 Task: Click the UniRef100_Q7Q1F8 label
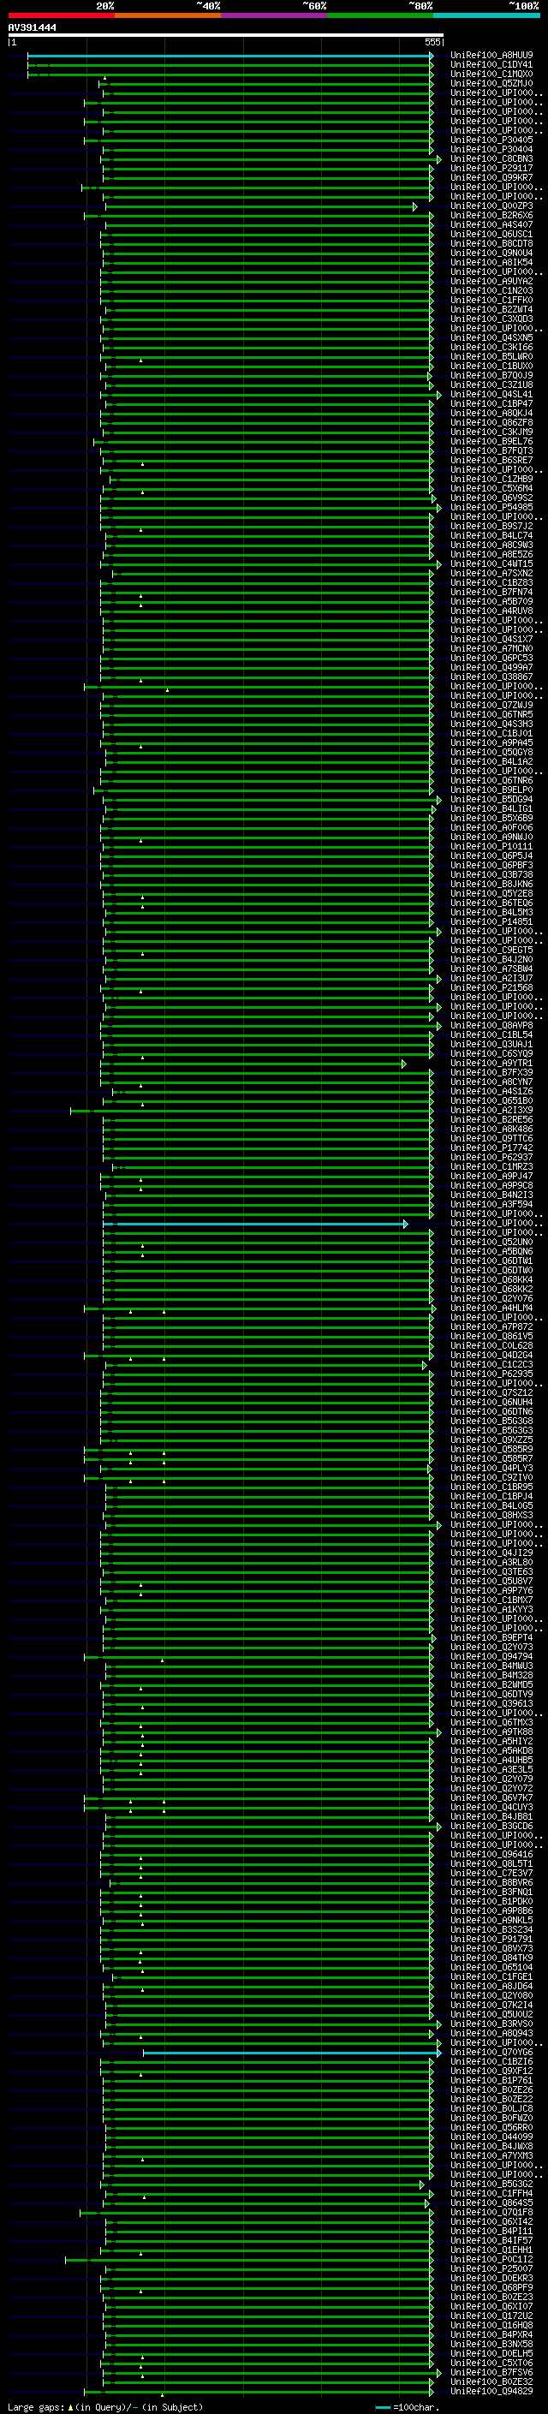tap(491, 2213)
